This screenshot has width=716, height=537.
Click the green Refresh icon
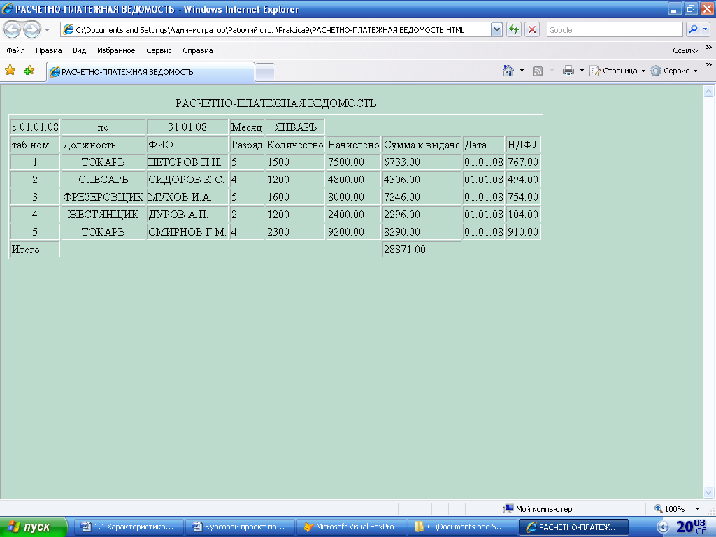coord(514,30)
